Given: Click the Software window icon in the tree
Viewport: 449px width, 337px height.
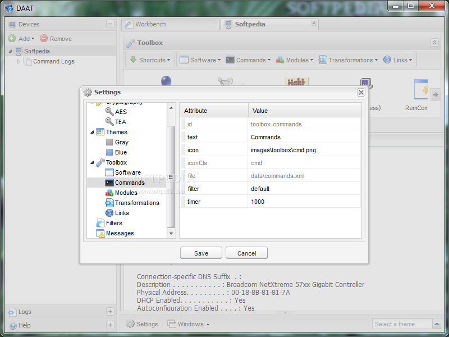Looking at the screenshot, I should pyautogui.click(x=109, y=172).
